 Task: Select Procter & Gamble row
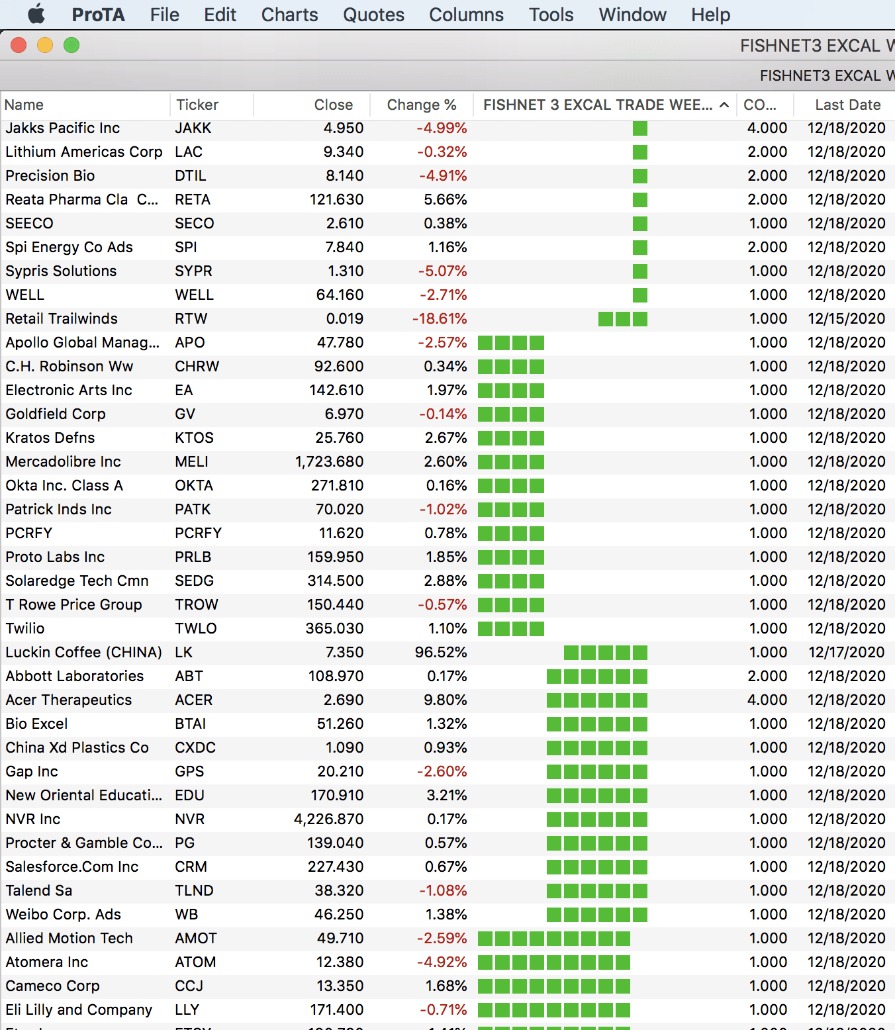tap(447, 843)
